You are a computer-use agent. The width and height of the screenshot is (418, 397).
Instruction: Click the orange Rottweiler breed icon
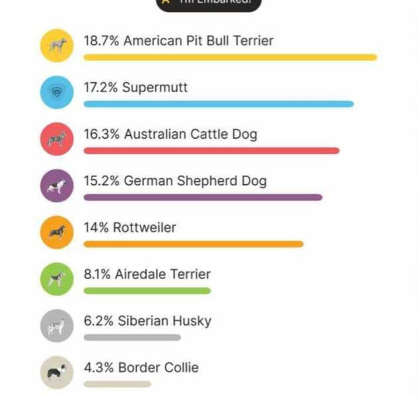click(x=57, y=232)
